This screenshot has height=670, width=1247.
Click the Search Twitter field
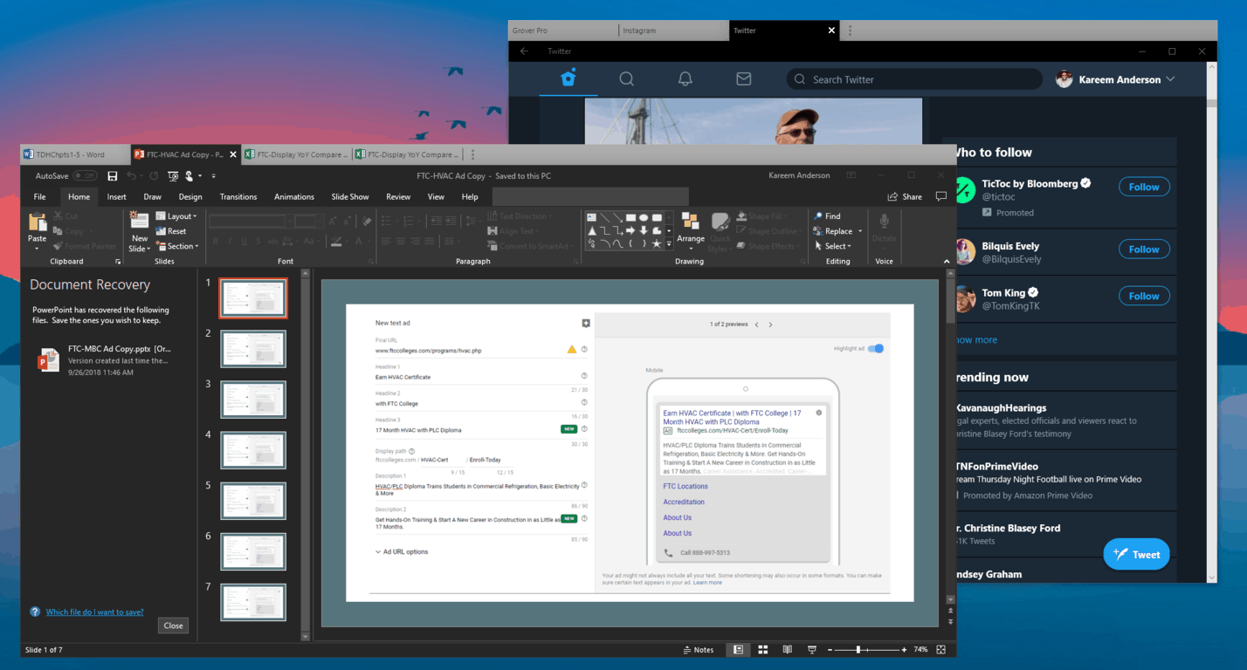914,79
